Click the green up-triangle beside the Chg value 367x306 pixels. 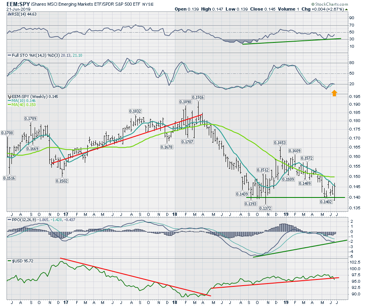pyautogui.click(x=346, y=10)
